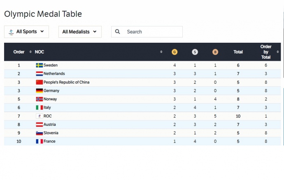Click into the Search input field
The image size is (284, 180).
point(152,32)
